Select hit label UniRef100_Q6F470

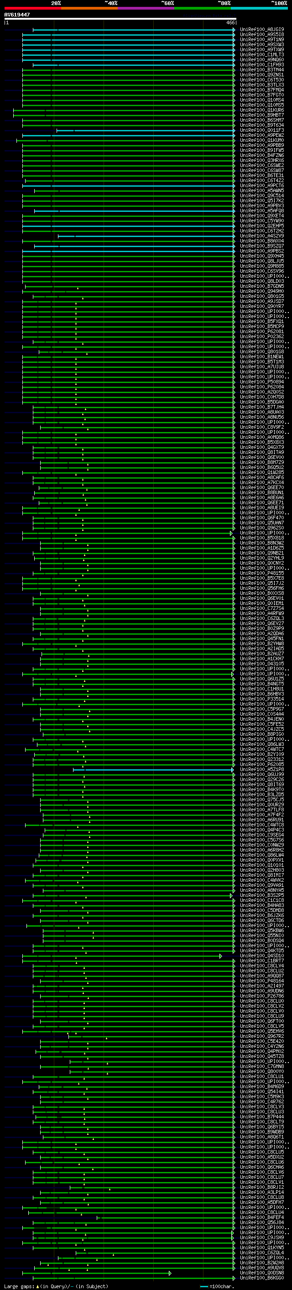(262, 518)
